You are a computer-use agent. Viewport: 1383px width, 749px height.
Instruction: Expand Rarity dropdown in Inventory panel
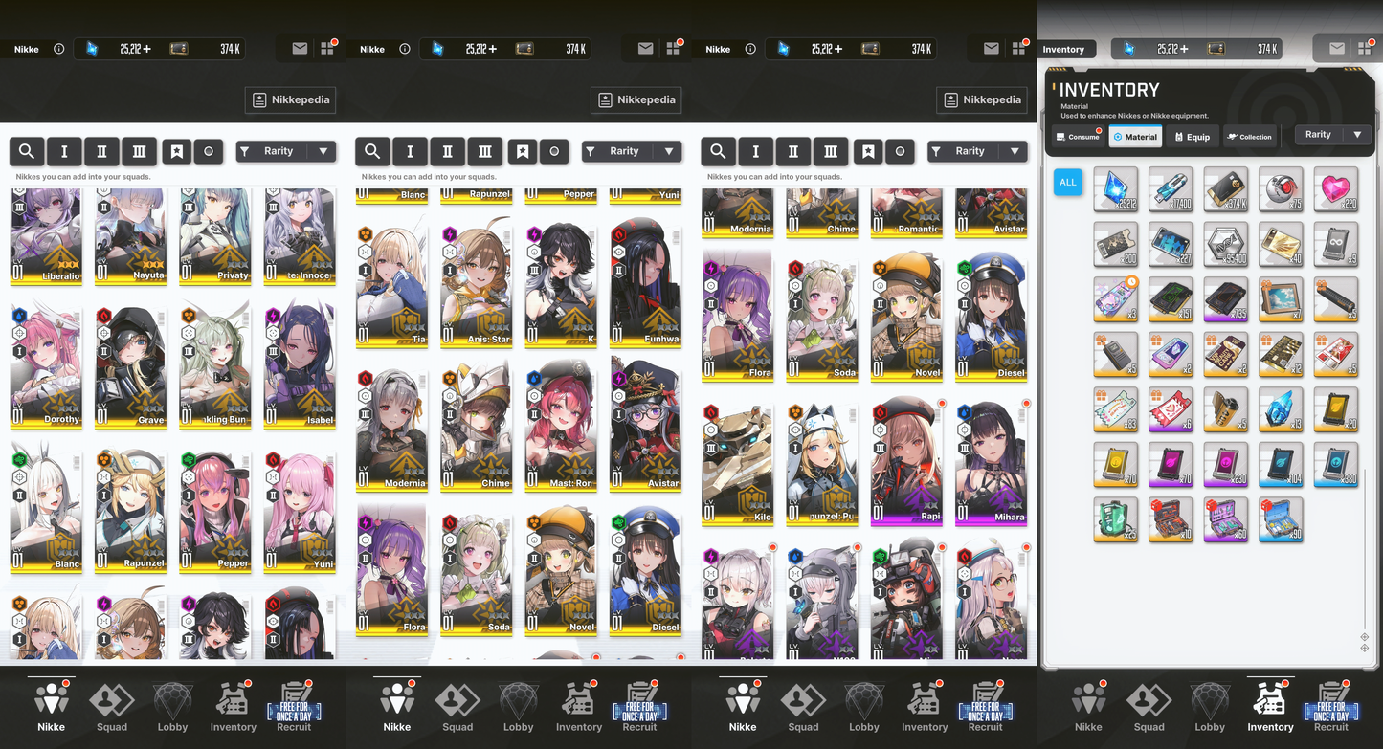click(x=1333, y=135)
